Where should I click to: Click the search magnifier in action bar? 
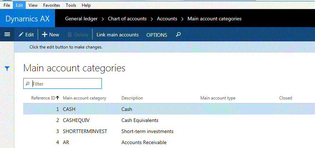coord(179,35)
